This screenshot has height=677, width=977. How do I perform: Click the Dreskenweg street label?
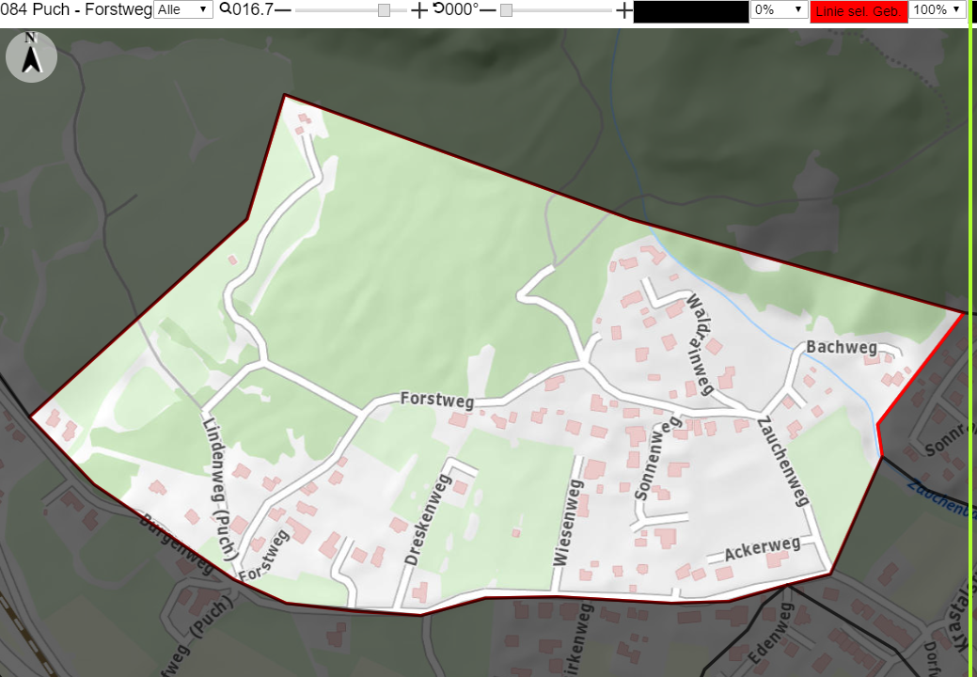428,520
